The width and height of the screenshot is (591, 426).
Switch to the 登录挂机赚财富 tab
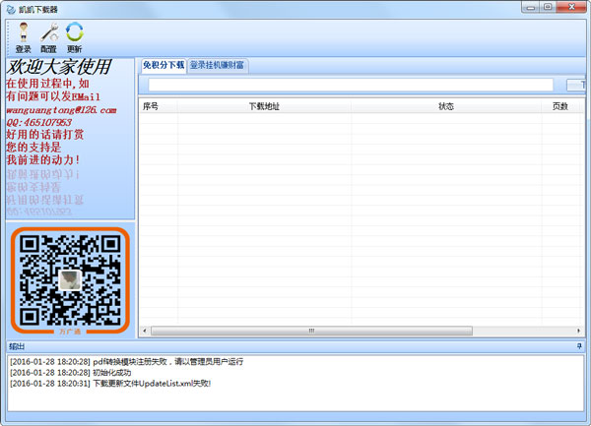(217, 66)
